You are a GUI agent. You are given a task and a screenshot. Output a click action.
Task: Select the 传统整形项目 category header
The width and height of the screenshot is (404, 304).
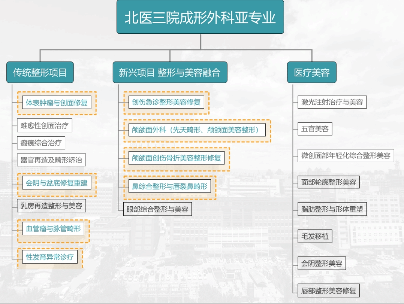point(40,72)
